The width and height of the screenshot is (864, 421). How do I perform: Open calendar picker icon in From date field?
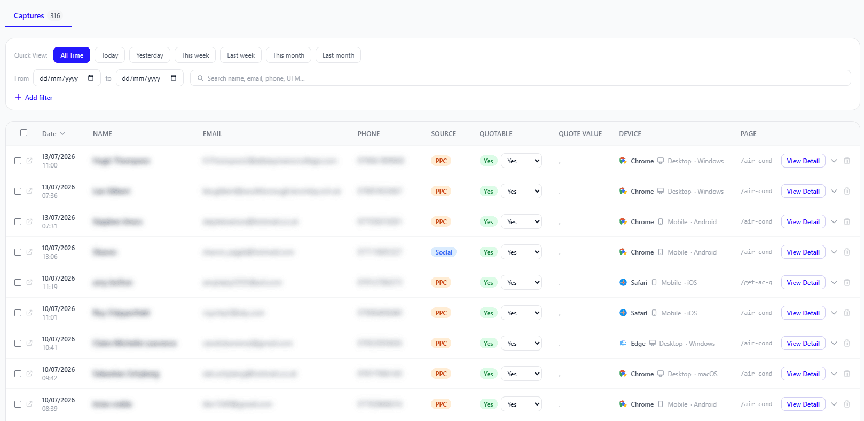point(91,78)
